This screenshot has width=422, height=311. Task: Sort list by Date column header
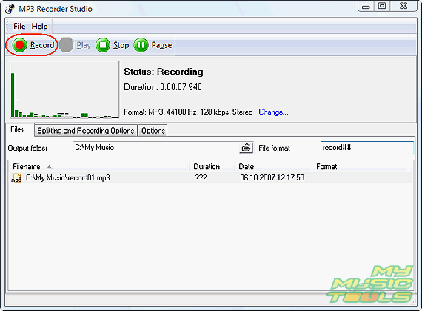point(273,166)
